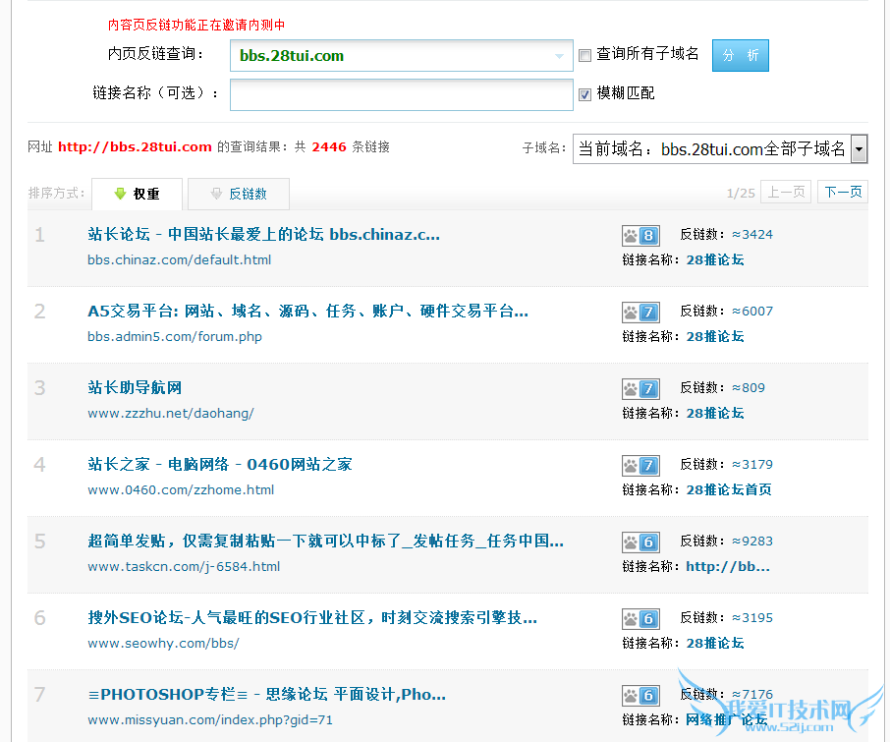Click 28推论坛首页 anchor link
890x742 pixels.
tap(729, 490)
